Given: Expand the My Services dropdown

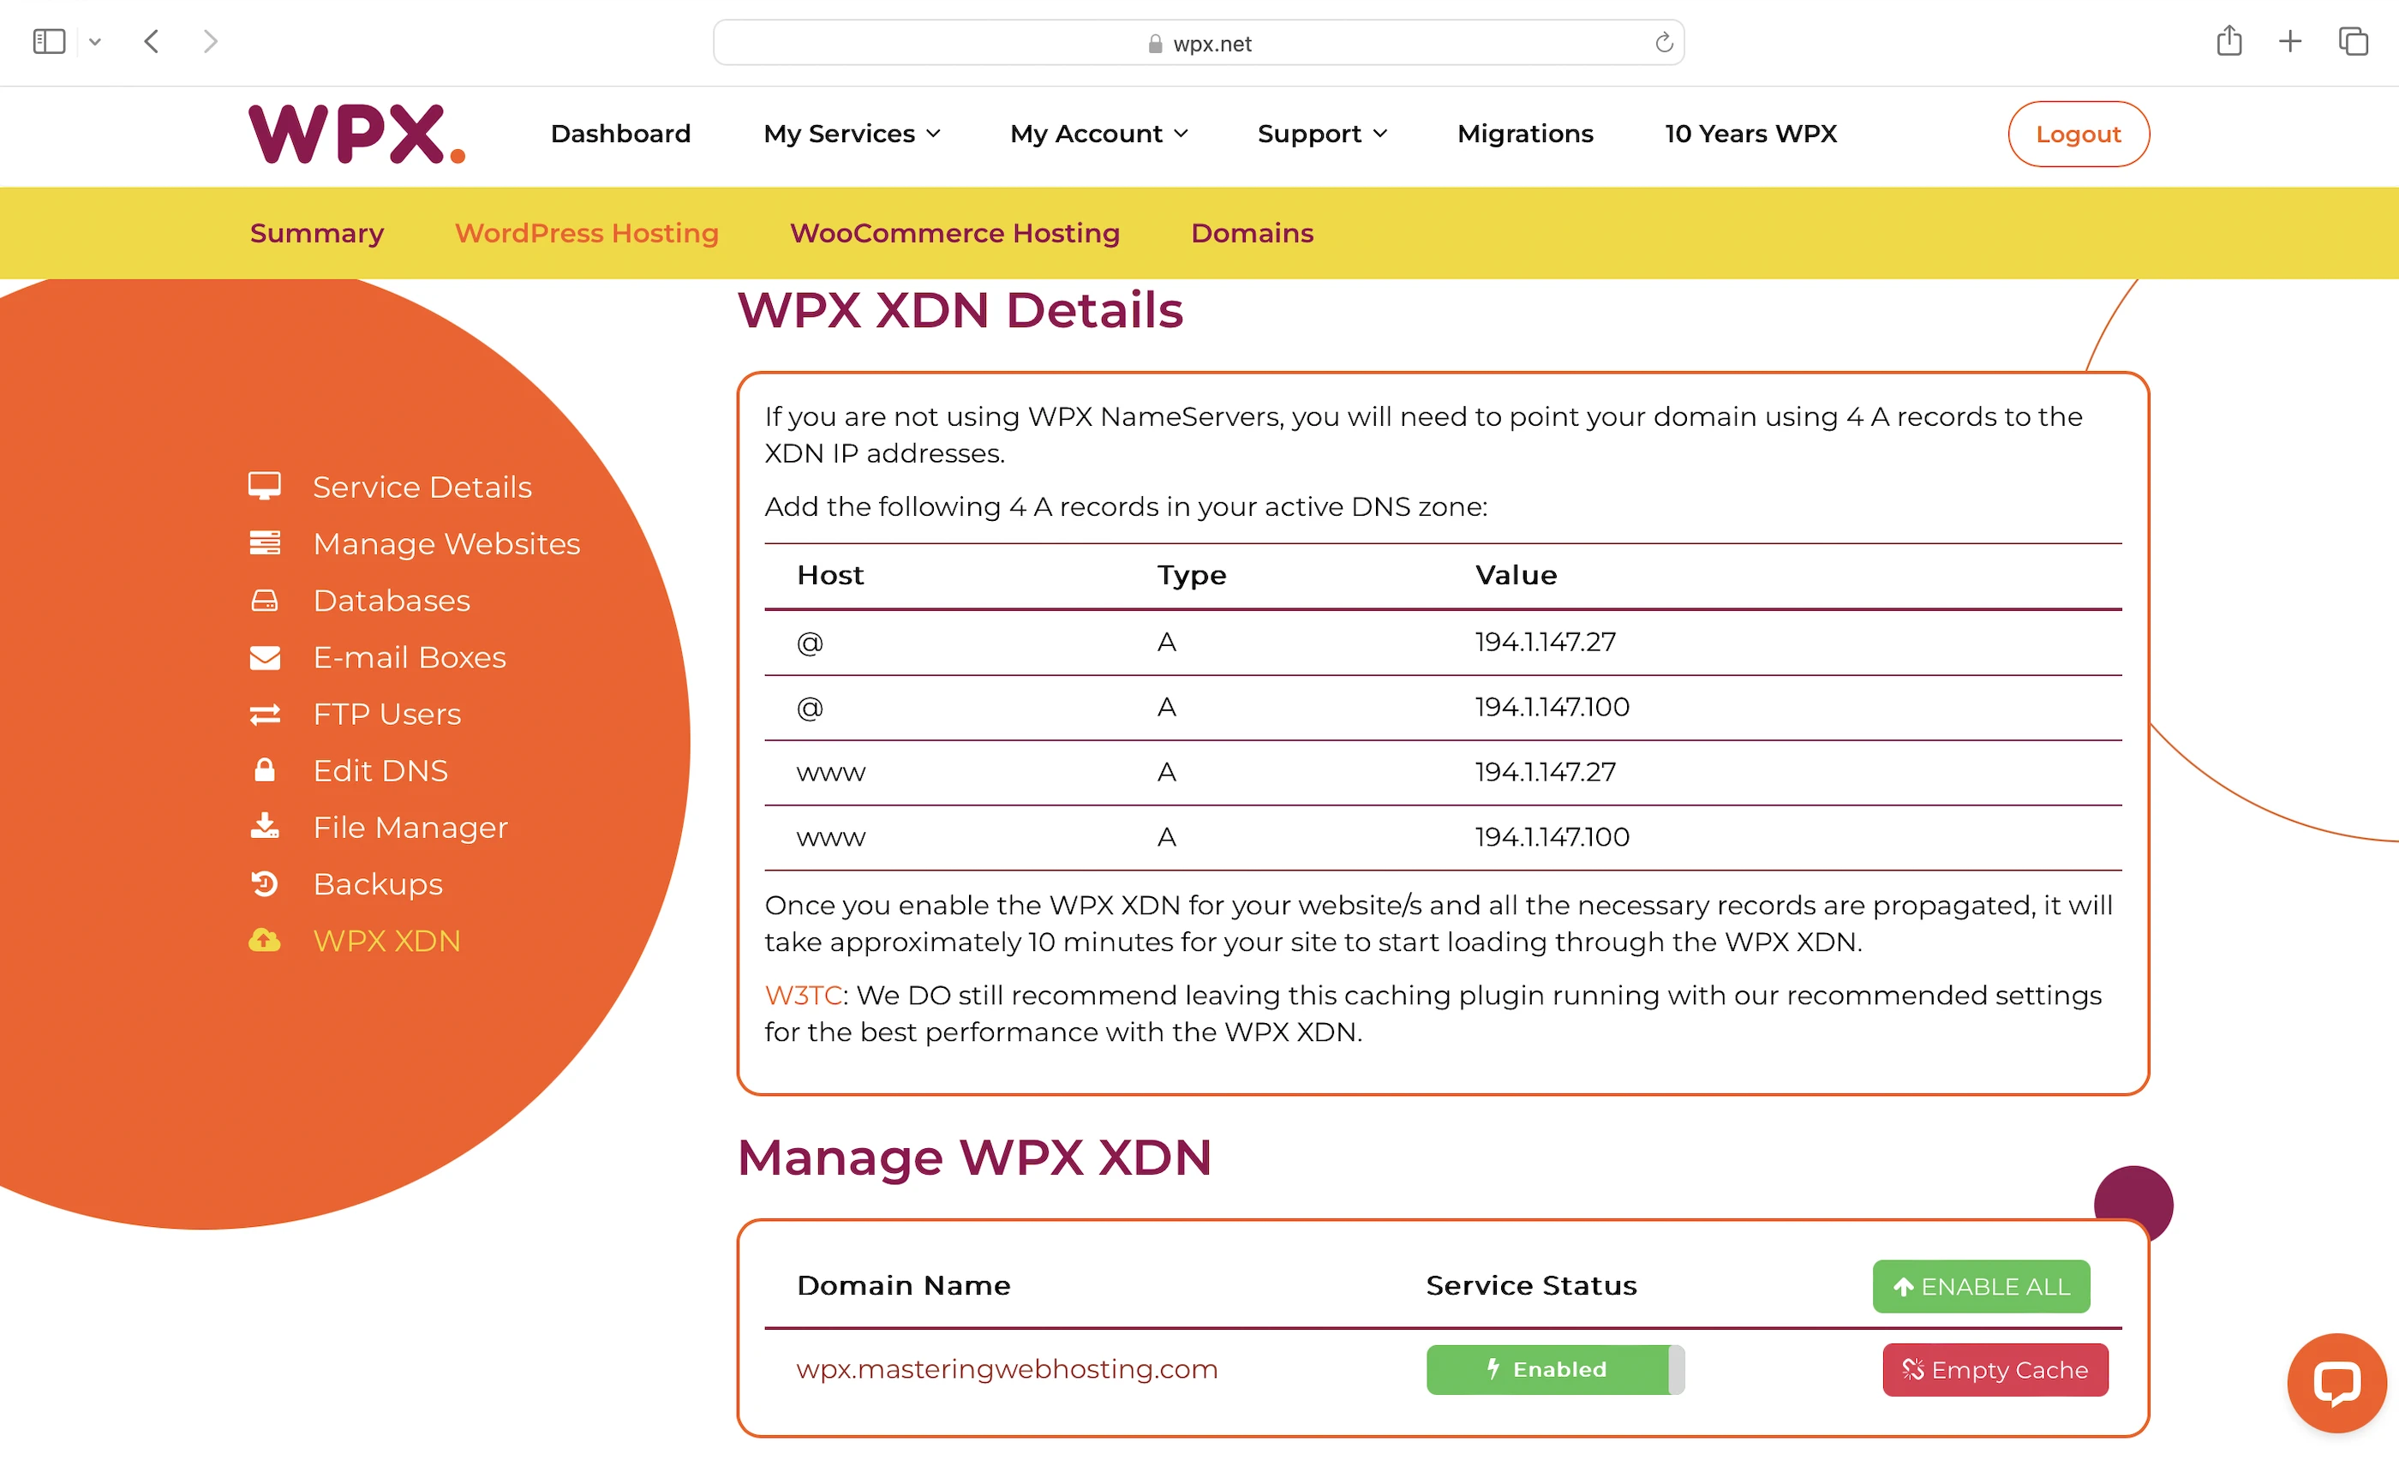Looking at the screenshot, I should click(851, 134).
